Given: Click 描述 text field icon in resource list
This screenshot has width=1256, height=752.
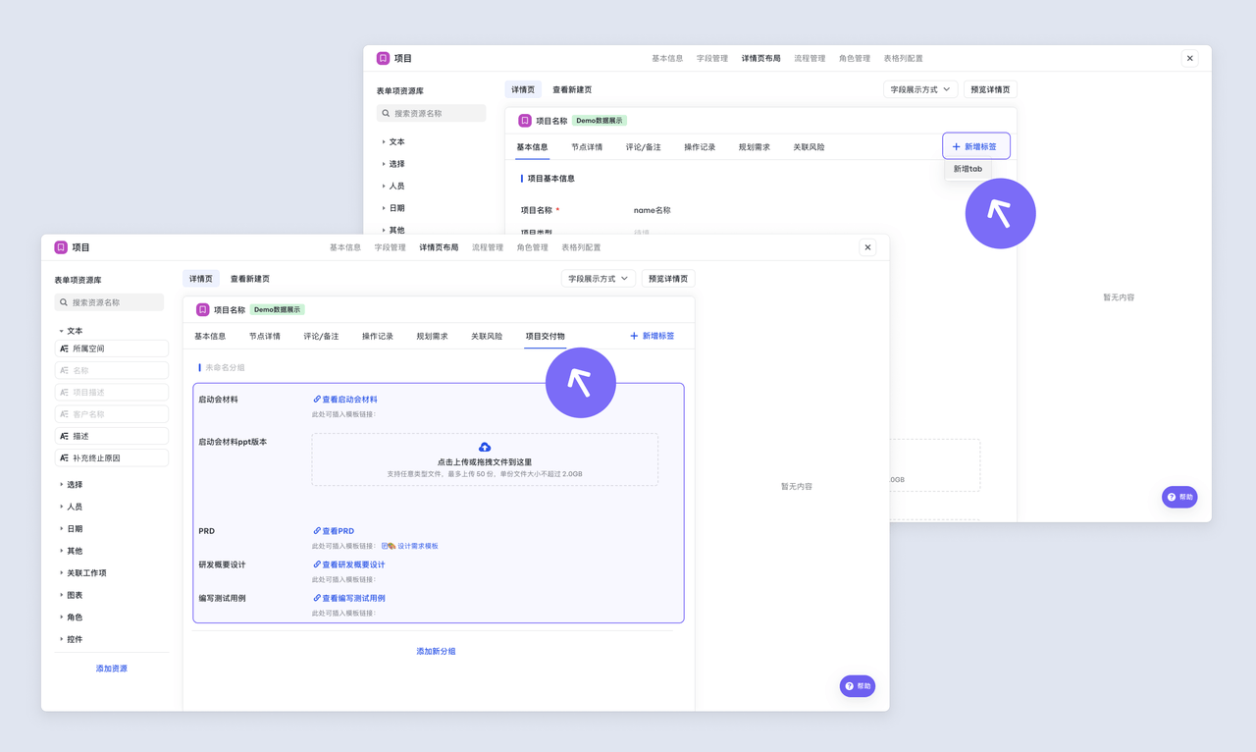Looking at the screenshot, I should (64, 436).
